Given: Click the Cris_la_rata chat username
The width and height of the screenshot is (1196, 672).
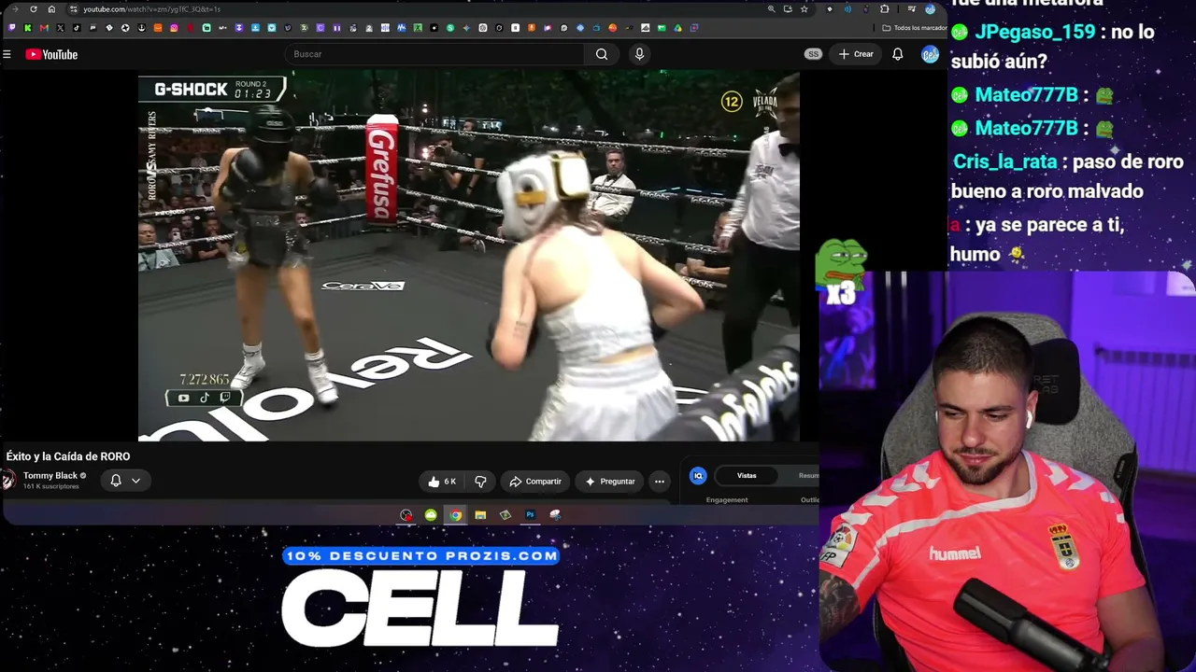Looking at the screenshot, I should [x=1005, y=161].
